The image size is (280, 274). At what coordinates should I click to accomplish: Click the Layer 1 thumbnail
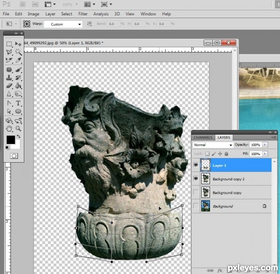(x=205, y=165)
